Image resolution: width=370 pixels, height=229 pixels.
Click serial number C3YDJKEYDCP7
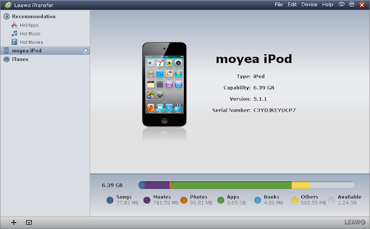click(275, 110)
